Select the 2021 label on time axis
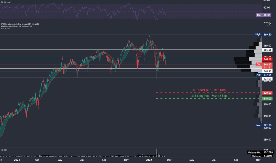Viewport: 276px width, 163px height. click(17, 160)
